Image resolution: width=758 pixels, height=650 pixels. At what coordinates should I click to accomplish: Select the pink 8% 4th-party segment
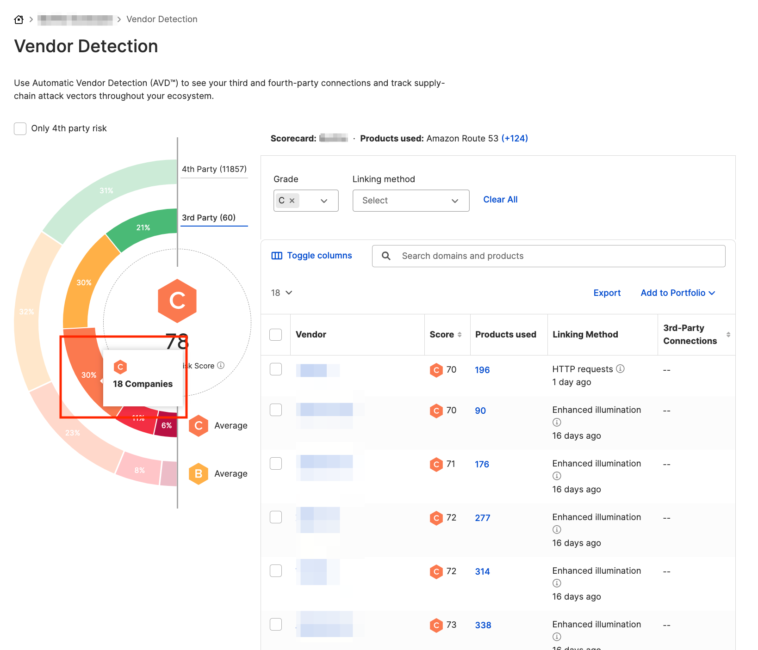pos(140,470)
